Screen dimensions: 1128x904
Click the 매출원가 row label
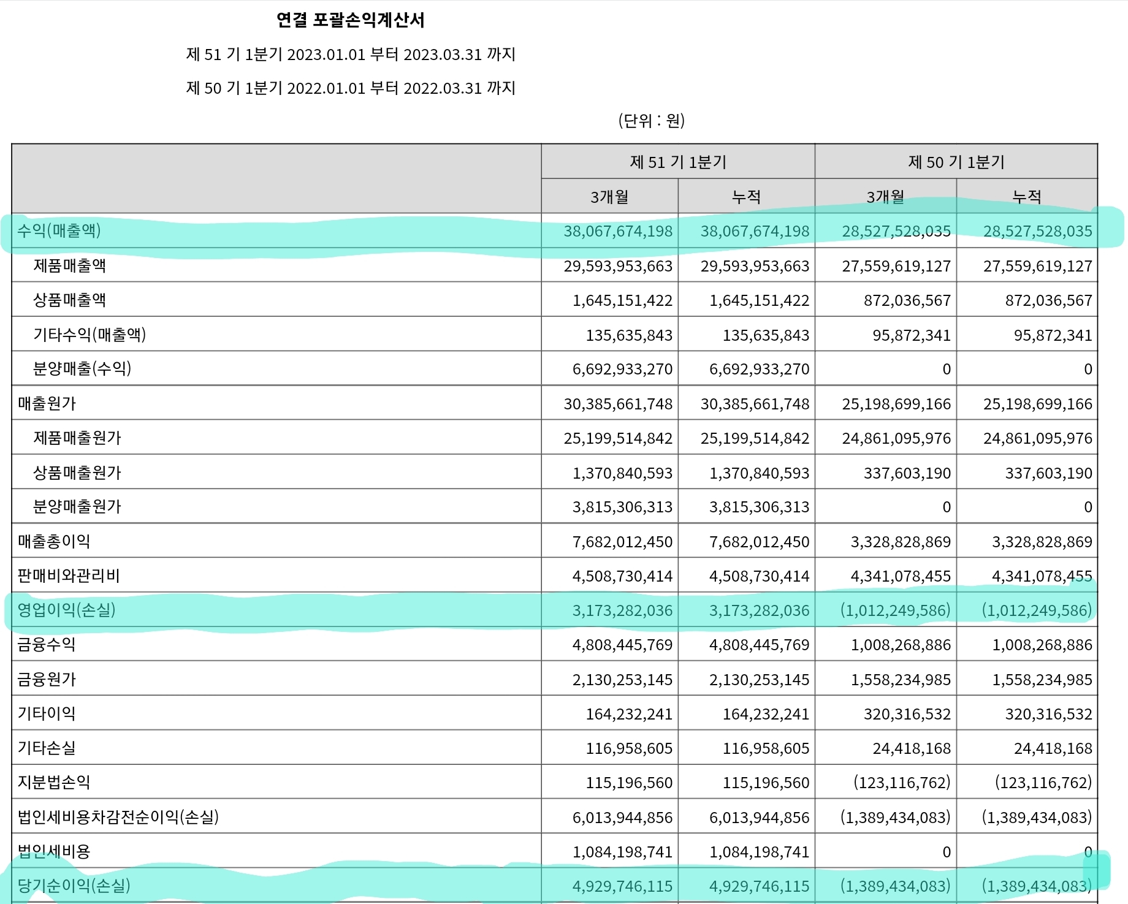[x=47, y=403]
